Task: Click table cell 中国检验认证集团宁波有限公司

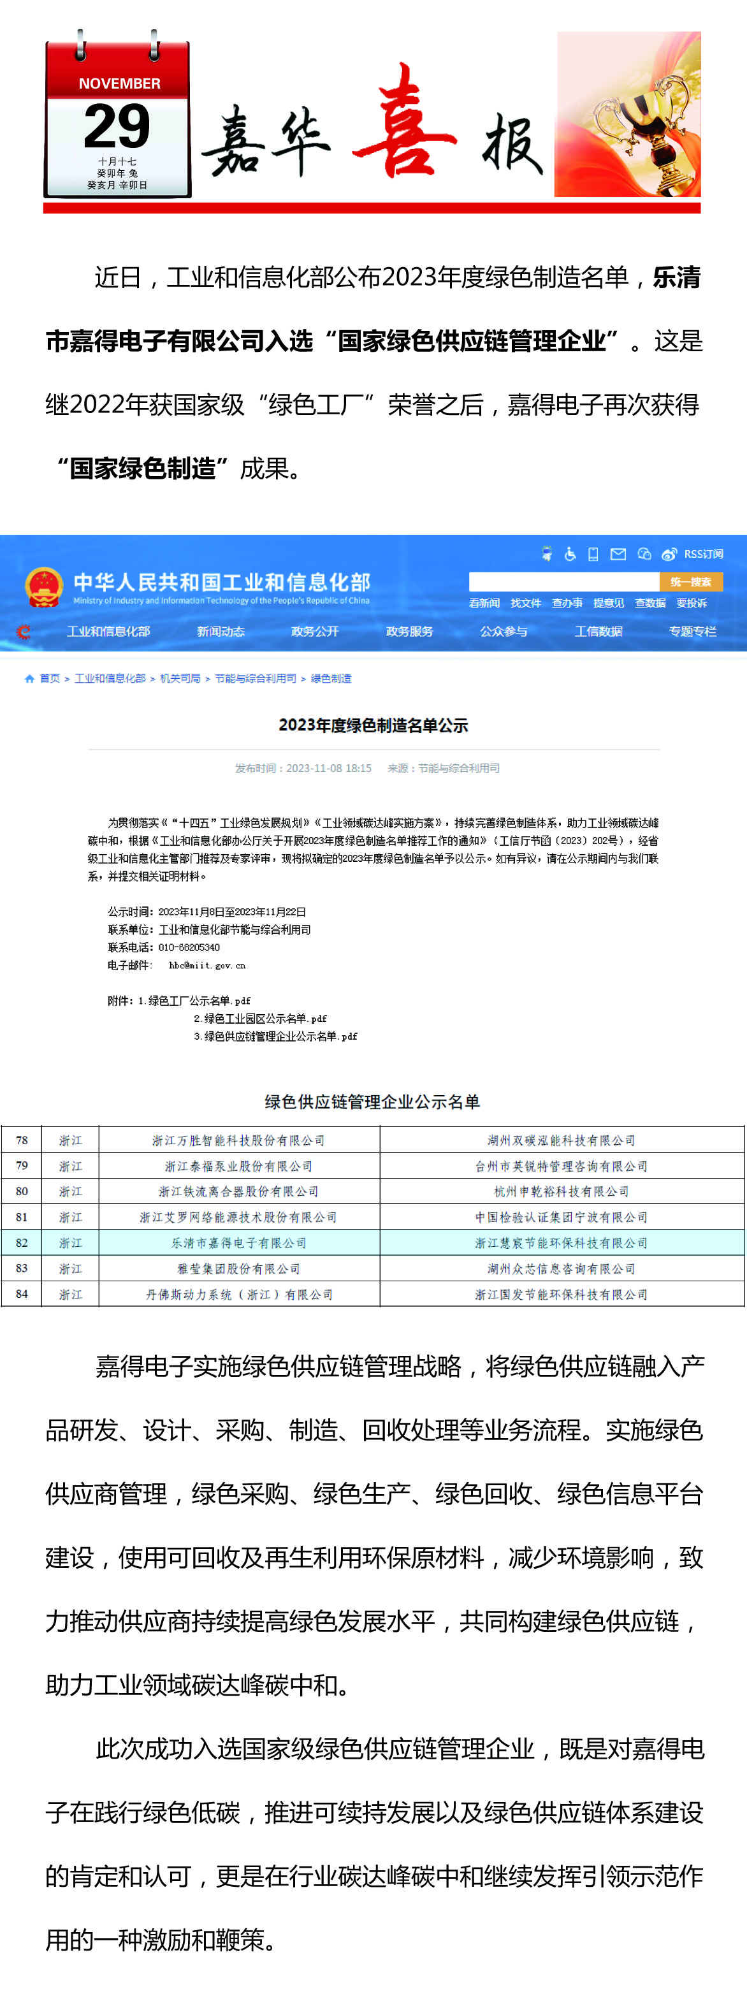Action: (x=562, y=1217)
